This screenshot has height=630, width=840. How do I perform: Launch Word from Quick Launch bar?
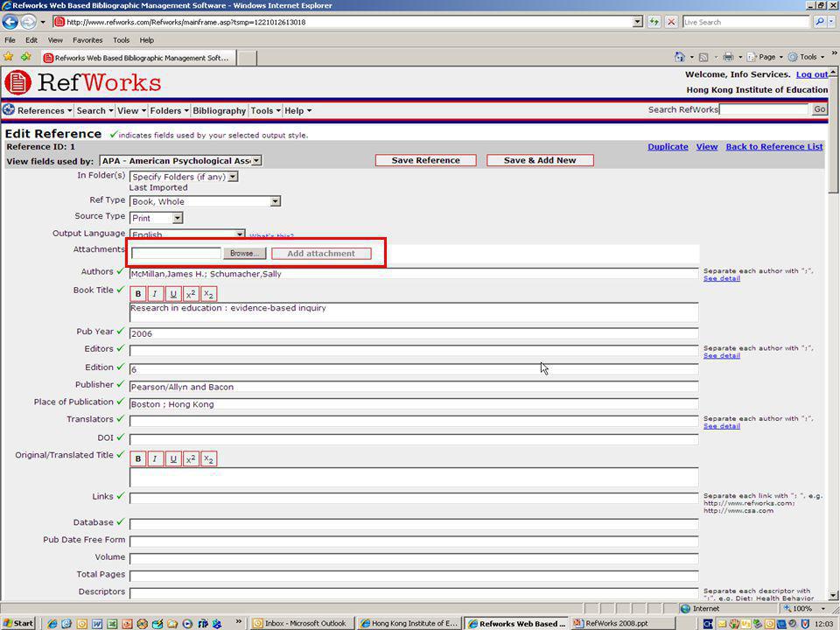(x=97, y=624)
